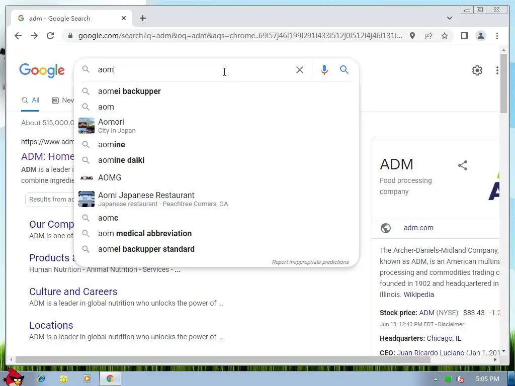Open adm.com from knowledge panel

click(418, 228)
